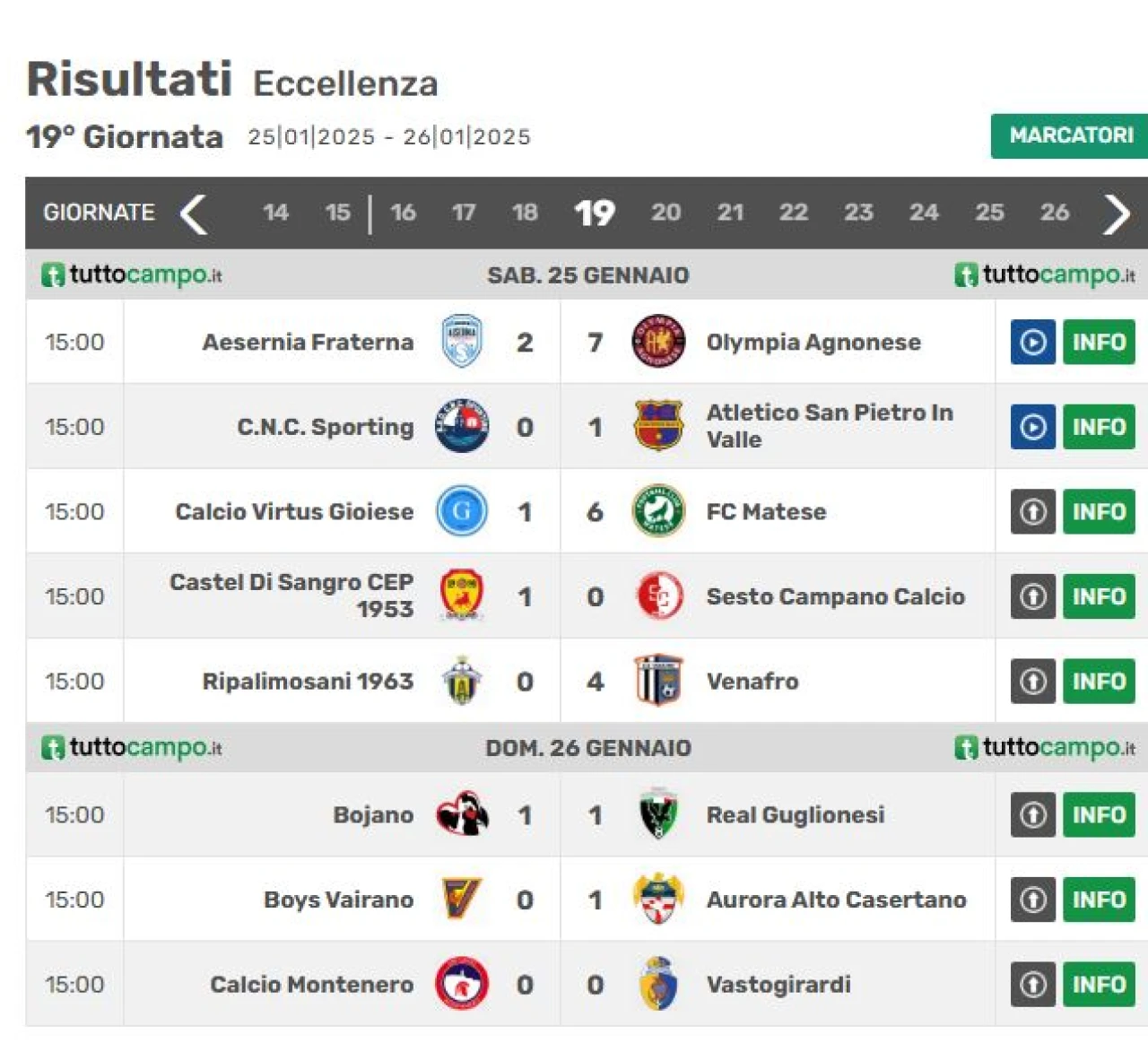Open the MARCATORI button
The image size is (1148, 1043).
pos(1069,135)
